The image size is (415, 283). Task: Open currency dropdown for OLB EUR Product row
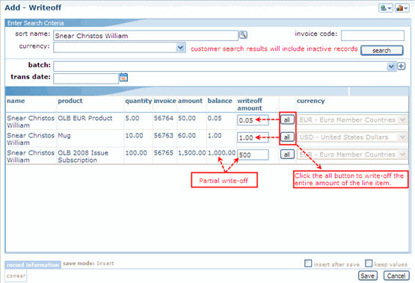[x=402, y=120]
